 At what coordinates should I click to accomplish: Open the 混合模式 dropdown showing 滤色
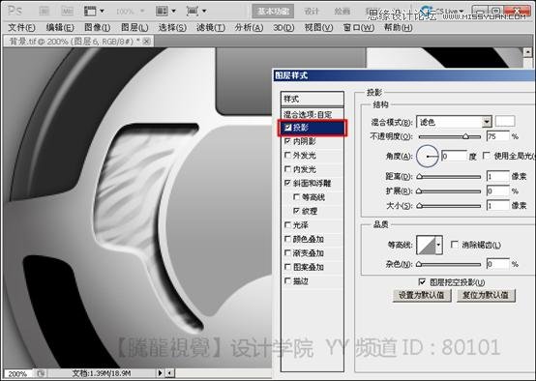pos(454,122)
